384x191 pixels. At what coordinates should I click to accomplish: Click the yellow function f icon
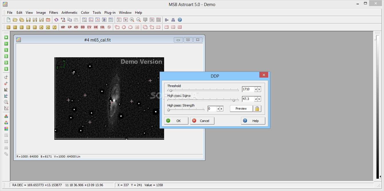point(54,27)
